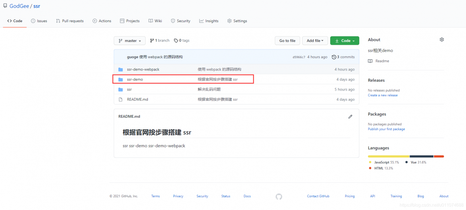The height and width of the screenshot is (210, 466).
Task: Expand the green Code download dropdown
Action: [x=345, y=41]
